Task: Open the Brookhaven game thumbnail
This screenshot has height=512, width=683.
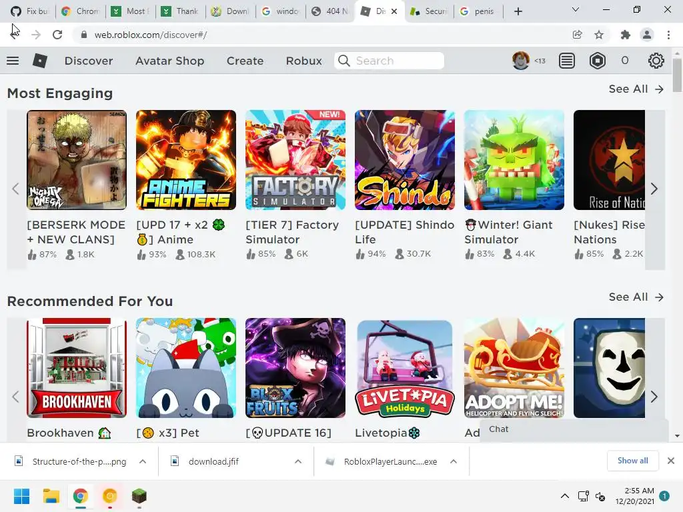Action: [77, 368]
